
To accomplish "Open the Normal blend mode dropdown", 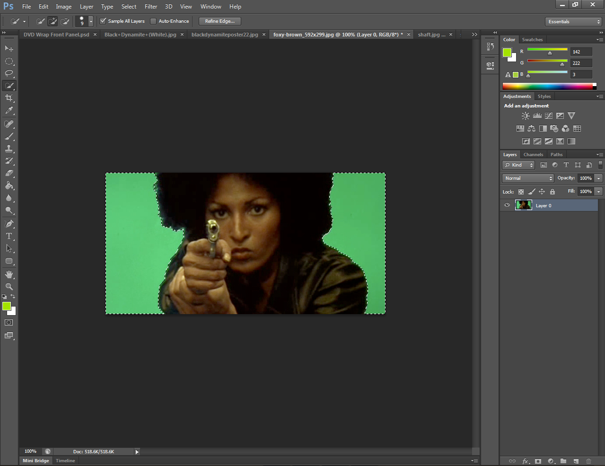I will coord(528,178).
